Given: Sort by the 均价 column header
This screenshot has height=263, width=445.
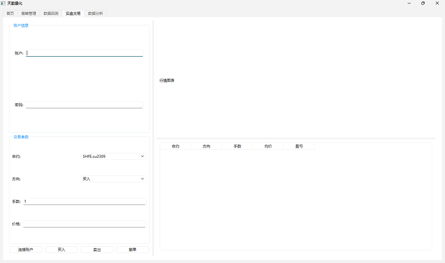Looking at the screenshot, I should coord(268,146).
